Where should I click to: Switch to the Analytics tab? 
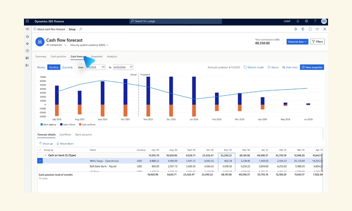point(112,57)
